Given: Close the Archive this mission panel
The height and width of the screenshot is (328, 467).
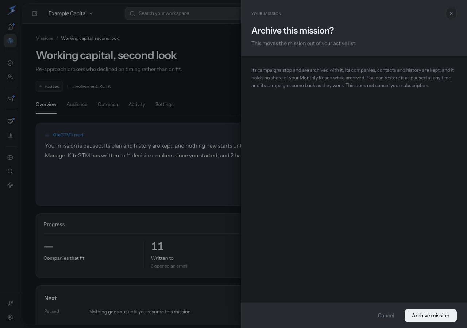Looking at the screenshot, I should 451,13.
